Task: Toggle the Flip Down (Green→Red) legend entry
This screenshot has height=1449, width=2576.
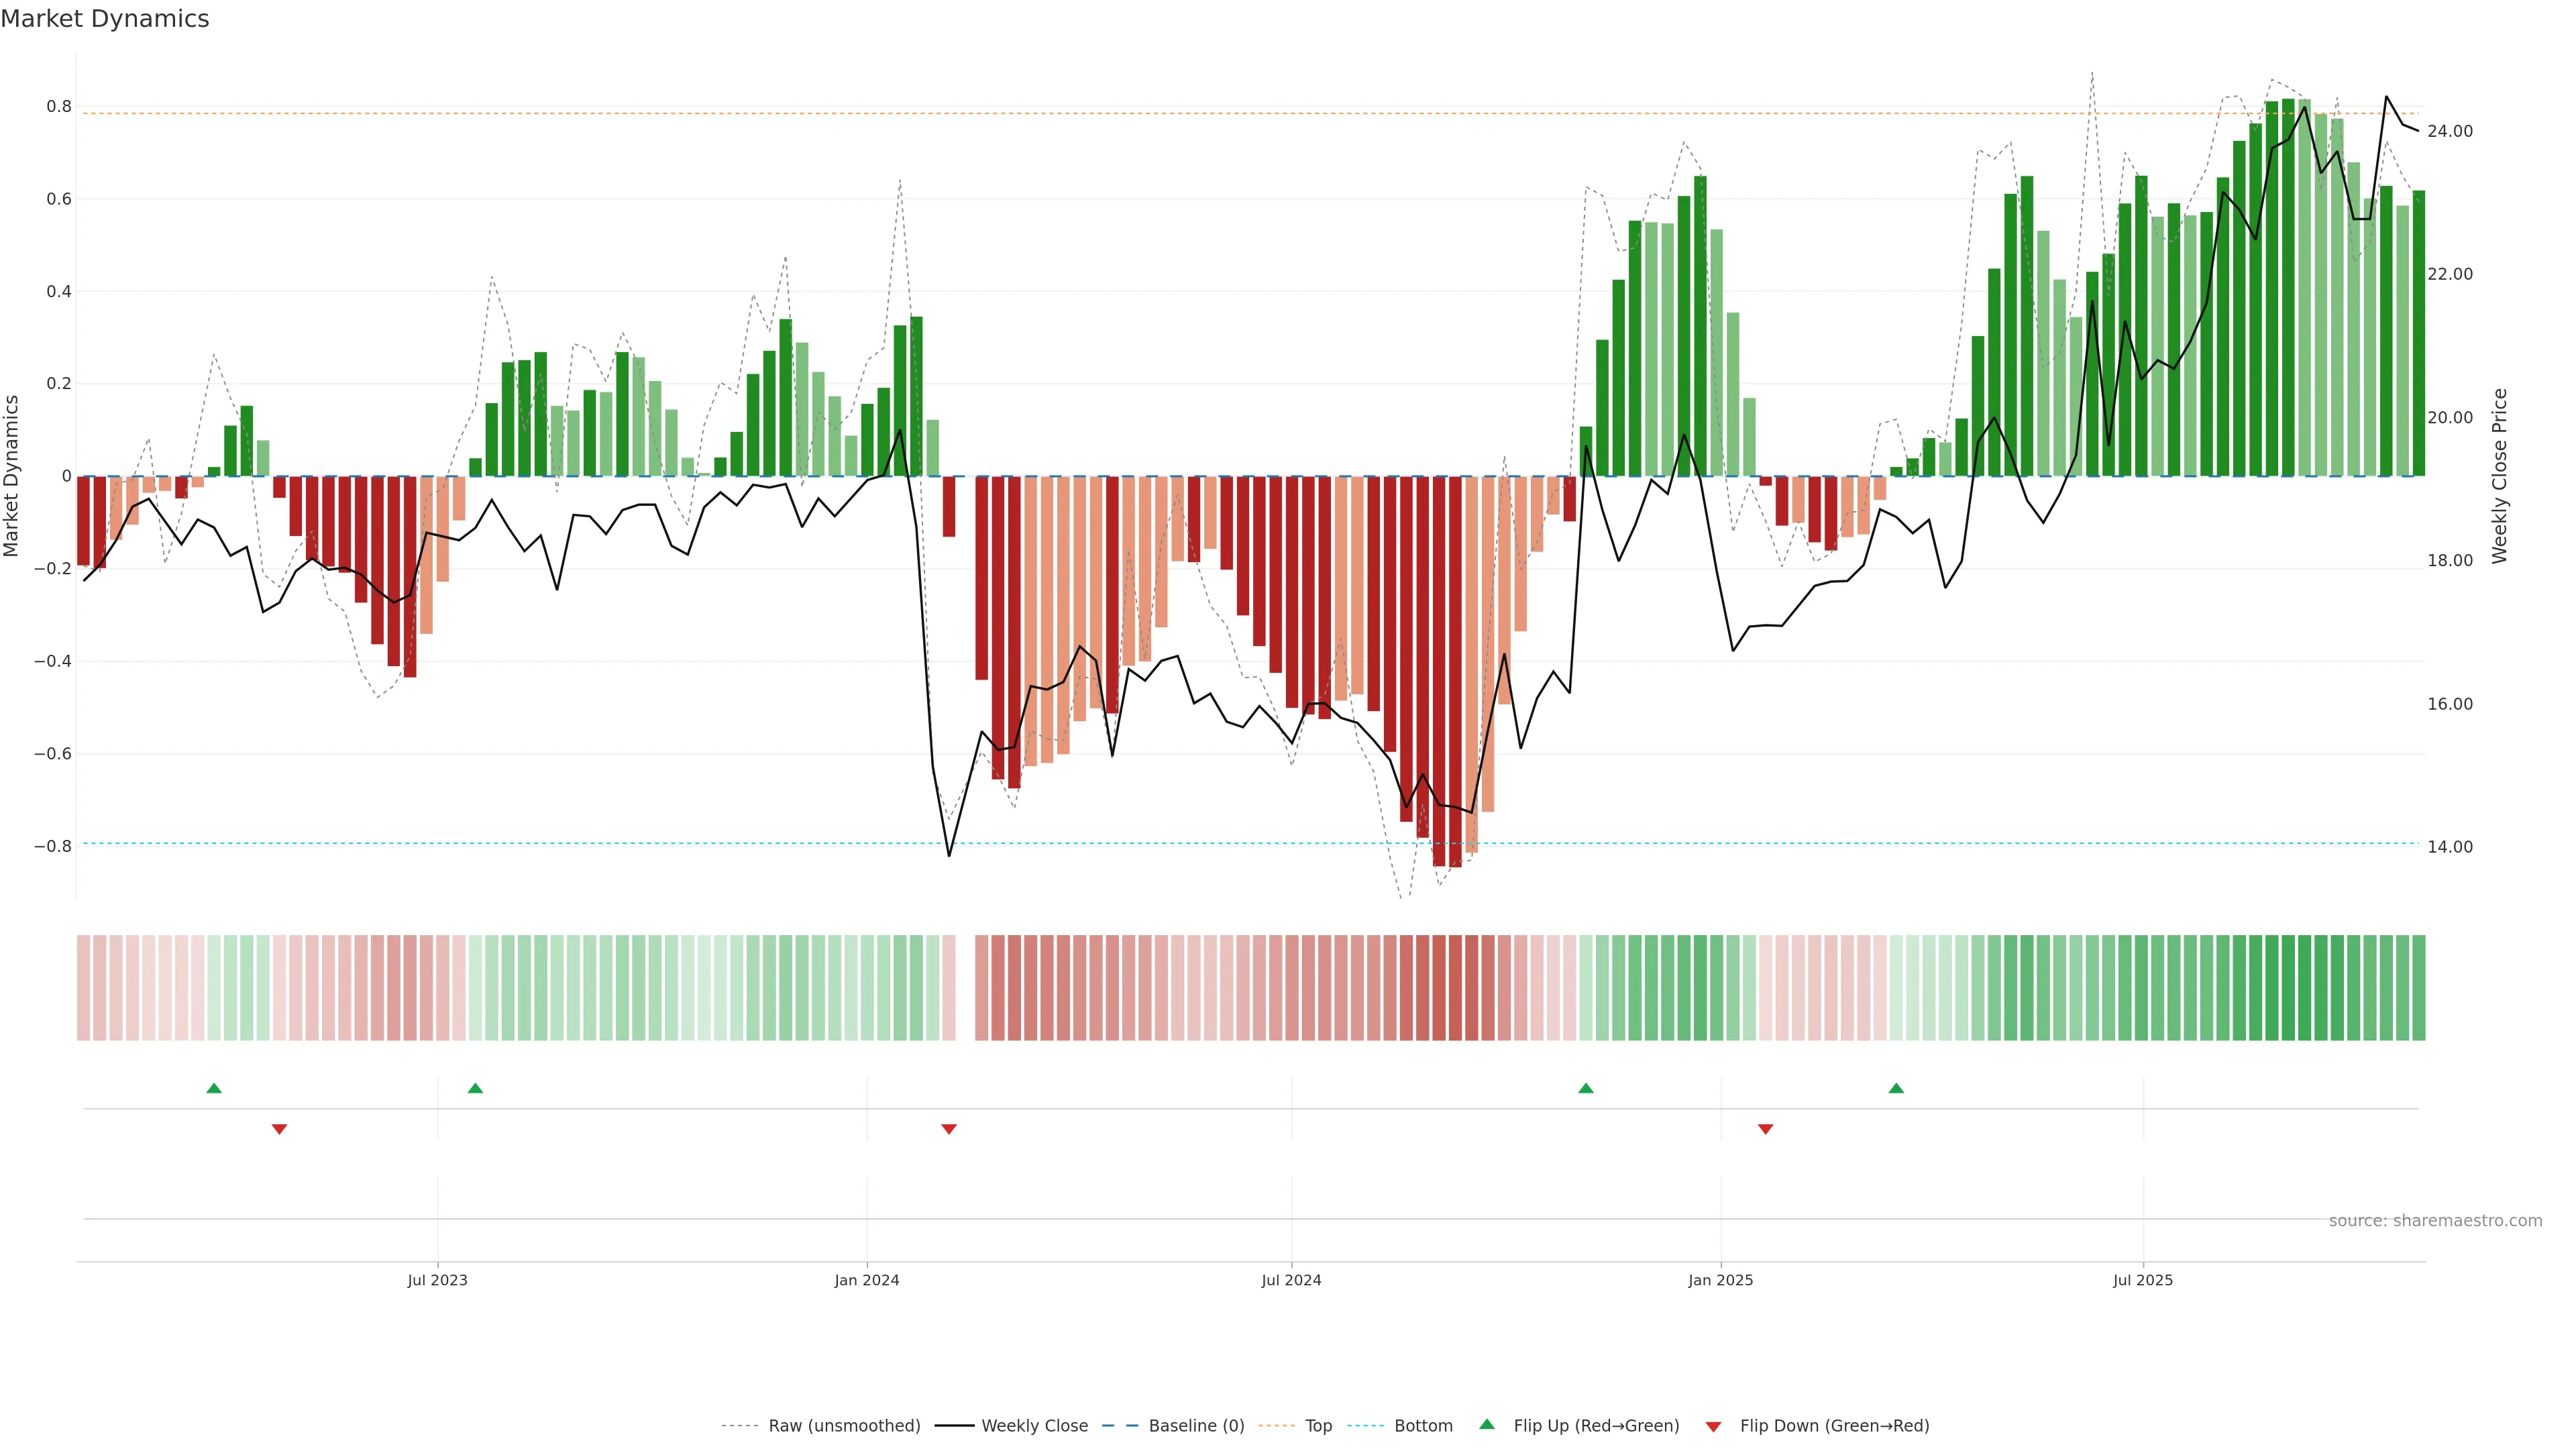Action: pyautogui.click(x=1834, y=1426)
